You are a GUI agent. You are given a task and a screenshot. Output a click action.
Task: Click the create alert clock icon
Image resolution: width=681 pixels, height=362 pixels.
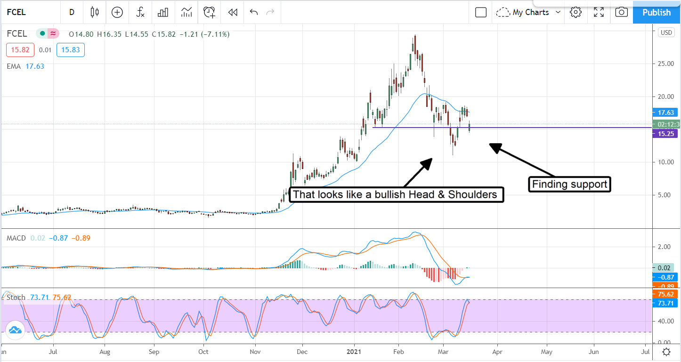pyautogui.click(x=209, y=12)
